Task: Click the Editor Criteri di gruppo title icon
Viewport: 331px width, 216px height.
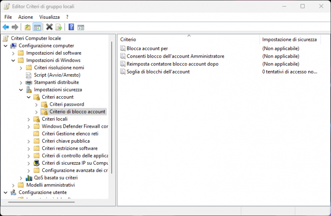Action: point(7,6)
